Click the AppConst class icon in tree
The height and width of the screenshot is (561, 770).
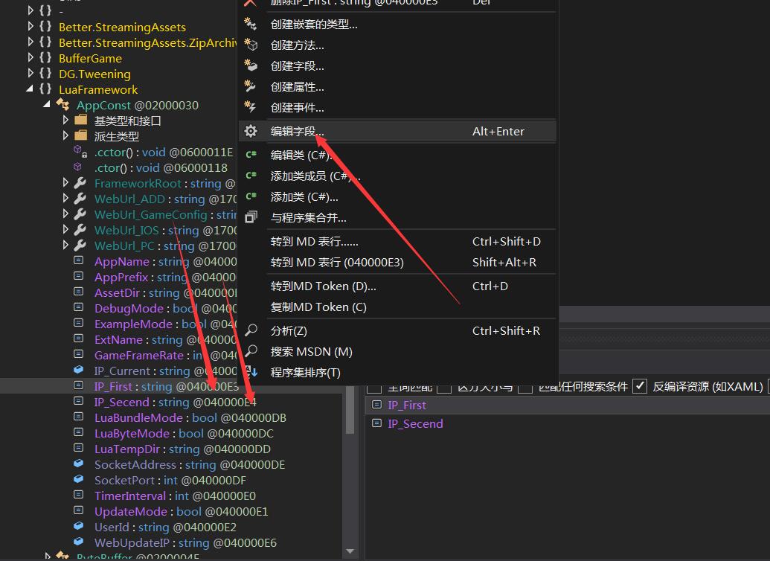(63, 106)
